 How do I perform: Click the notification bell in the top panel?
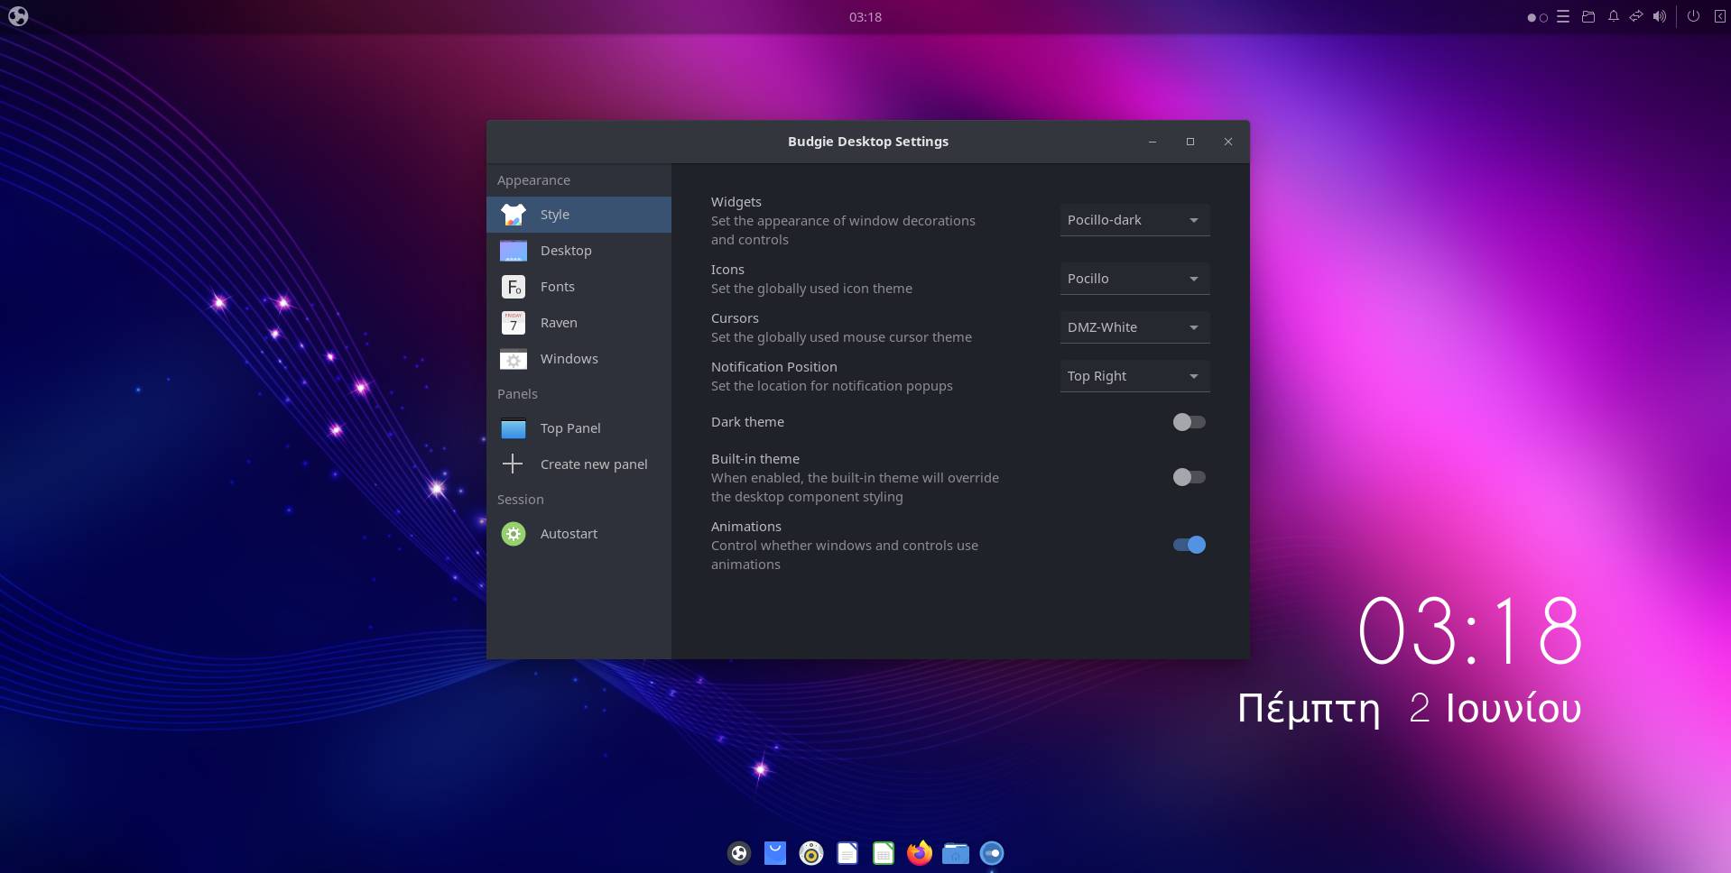pos(1612,15)
